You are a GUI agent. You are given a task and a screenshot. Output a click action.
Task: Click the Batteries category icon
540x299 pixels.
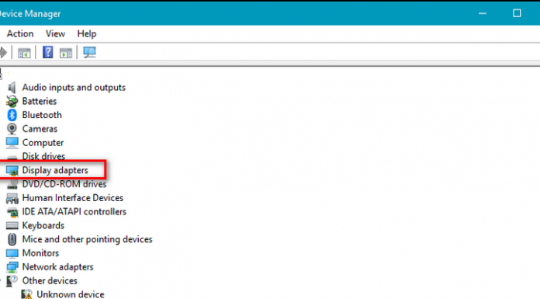[12, 102]
